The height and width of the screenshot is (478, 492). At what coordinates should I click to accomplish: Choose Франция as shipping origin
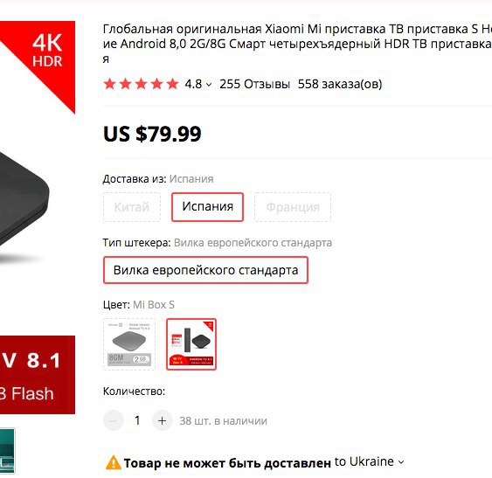click(x=293, y=207)
